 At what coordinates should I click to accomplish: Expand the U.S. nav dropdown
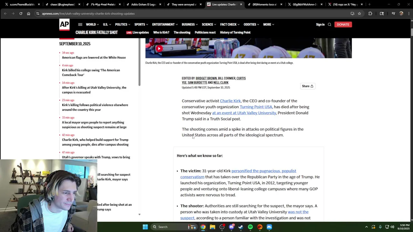[x=107, y=24]
